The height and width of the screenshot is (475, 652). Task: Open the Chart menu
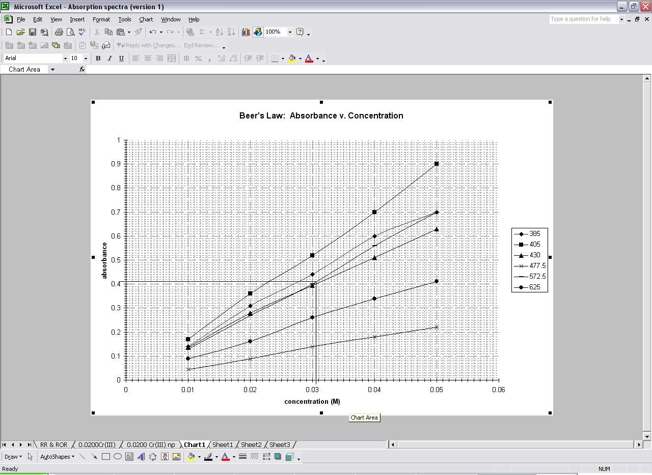[146, 19]
